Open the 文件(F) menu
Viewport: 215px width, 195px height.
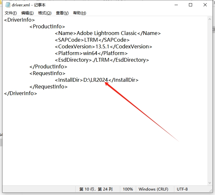[11, 13]
